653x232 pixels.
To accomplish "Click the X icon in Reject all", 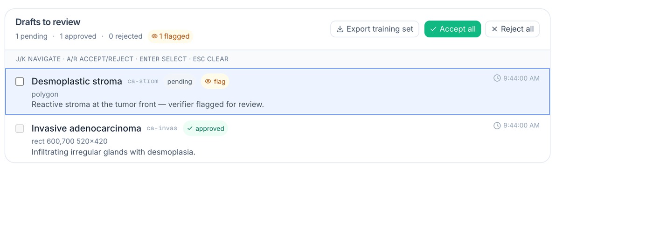I will point(494,29).
